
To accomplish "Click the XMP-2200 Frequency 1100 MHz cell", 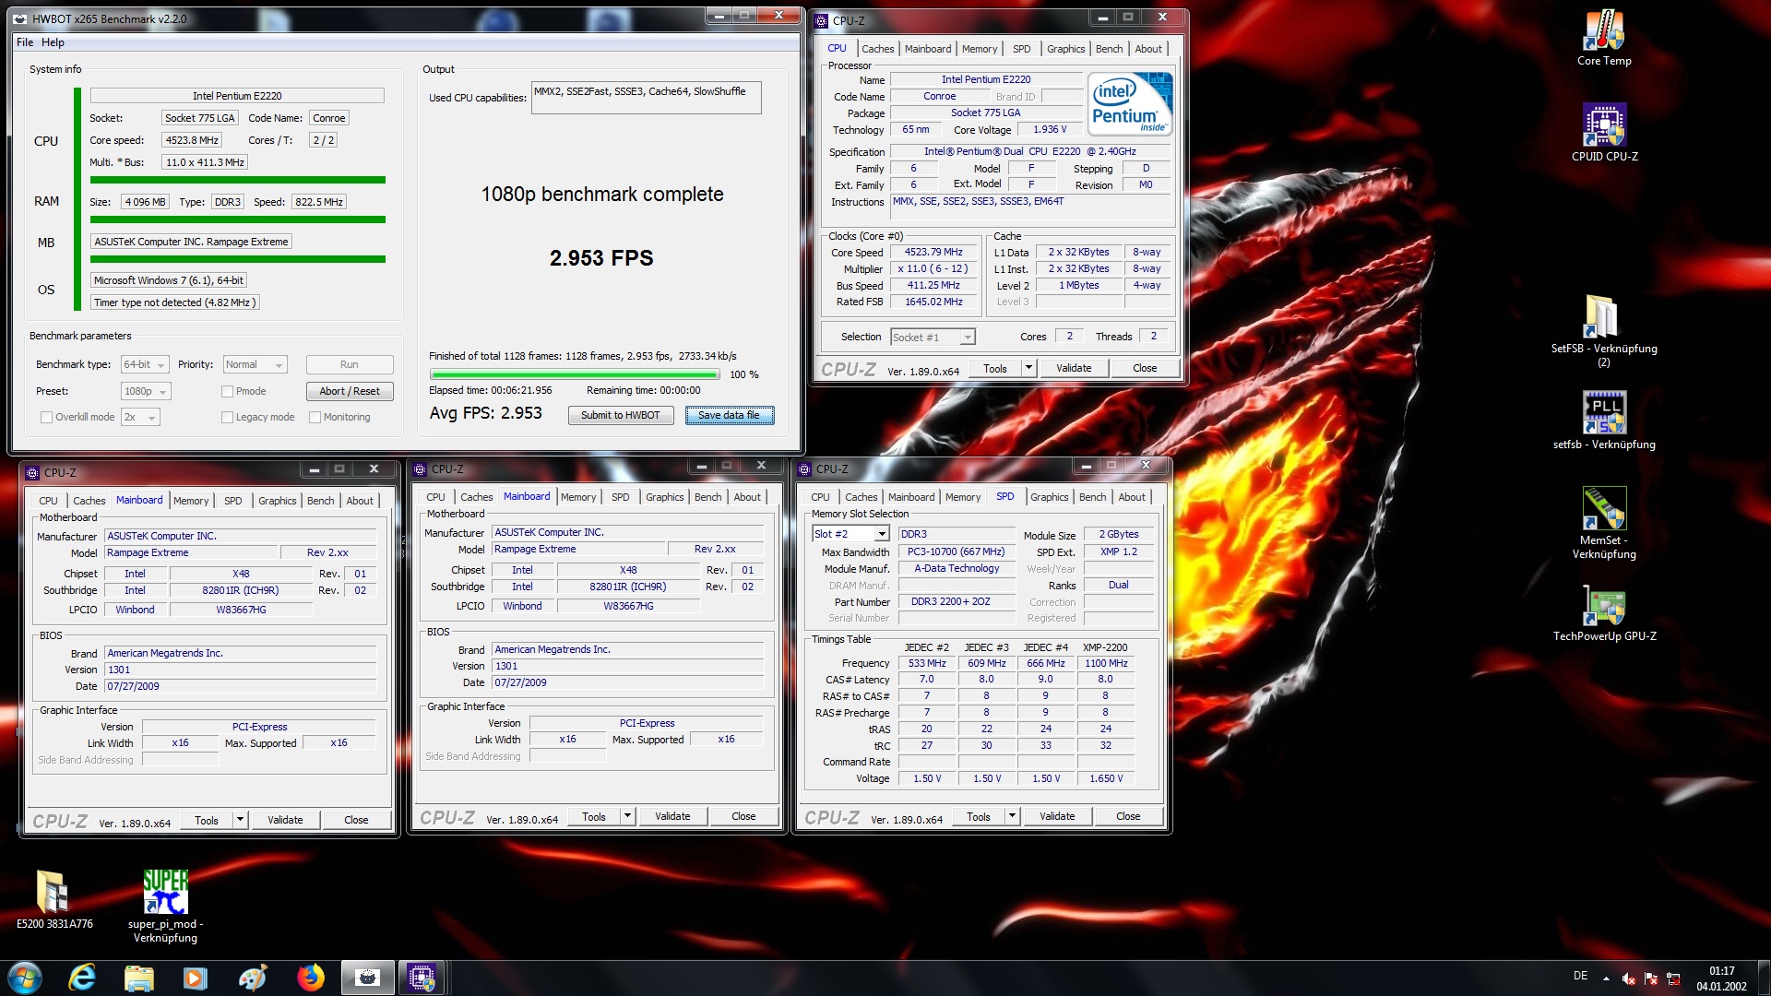I will 1105,663.
